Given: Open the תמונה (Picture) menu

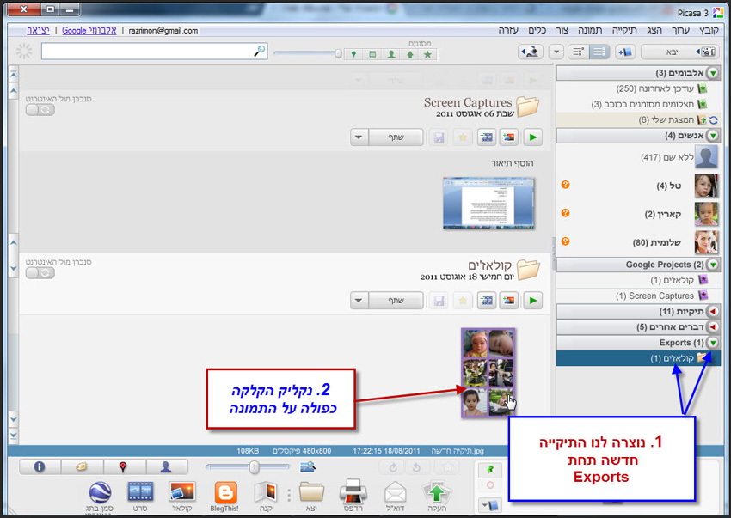Looking at the screenshot, I should [590, 30].
